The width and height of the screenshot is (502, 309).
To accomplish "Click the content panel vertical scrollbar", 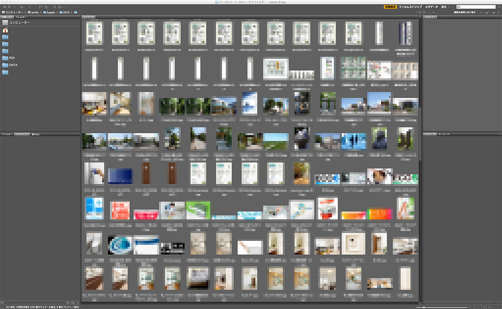I will coord(420,134).
